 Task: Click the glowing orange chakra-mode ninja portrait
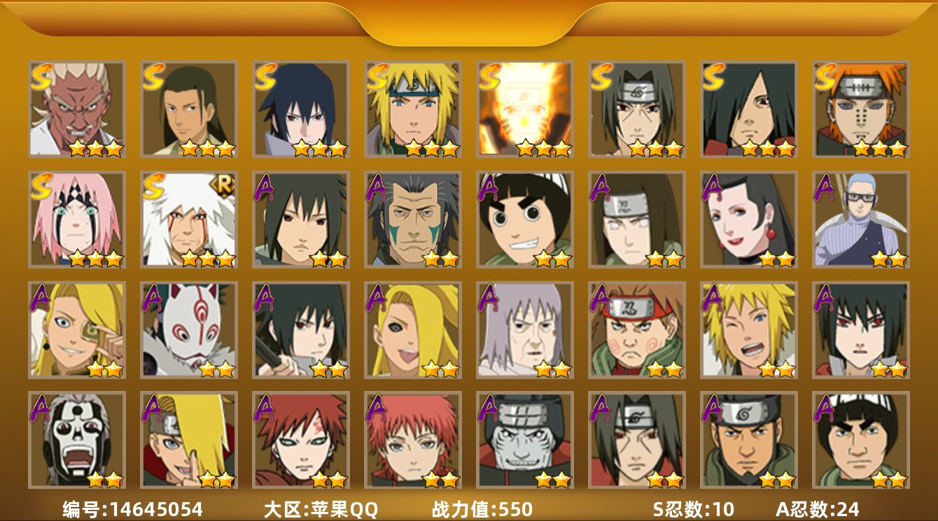(525, 109)
